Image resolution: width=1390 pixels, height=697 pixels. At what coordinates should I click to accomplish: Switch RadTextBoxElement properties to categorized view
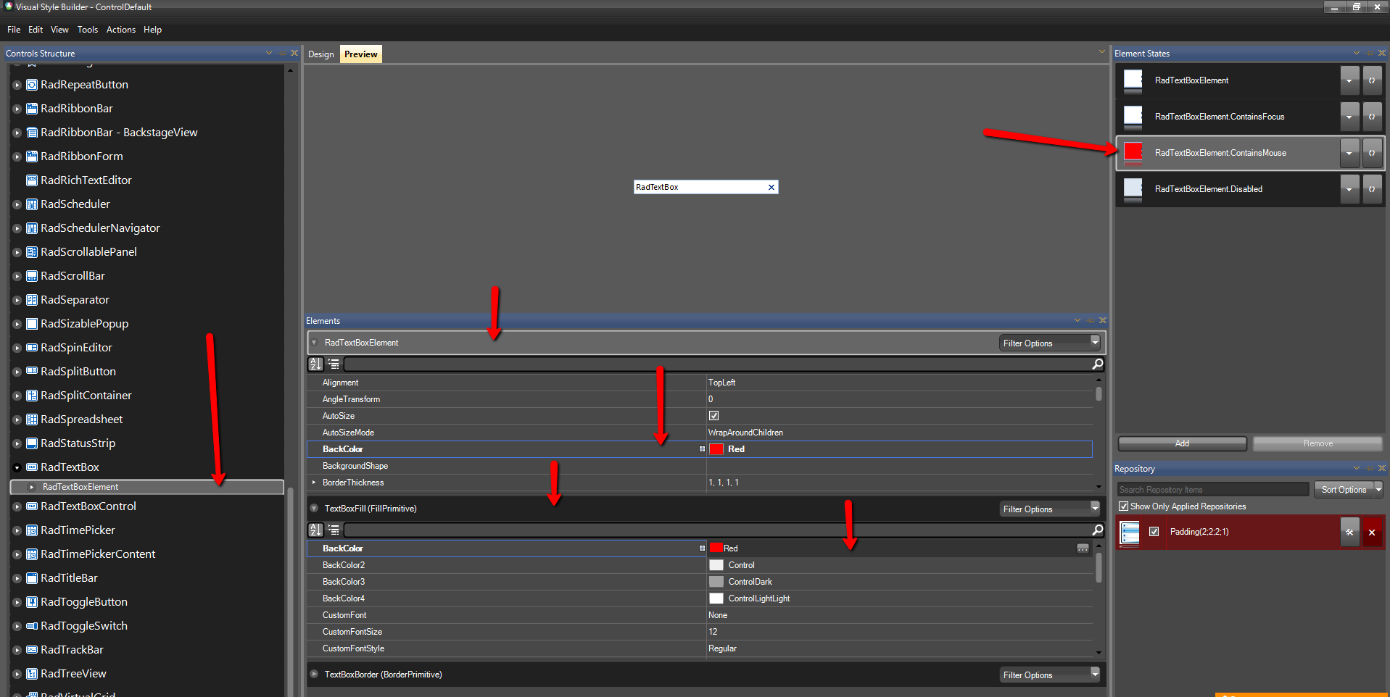point(334,364)
